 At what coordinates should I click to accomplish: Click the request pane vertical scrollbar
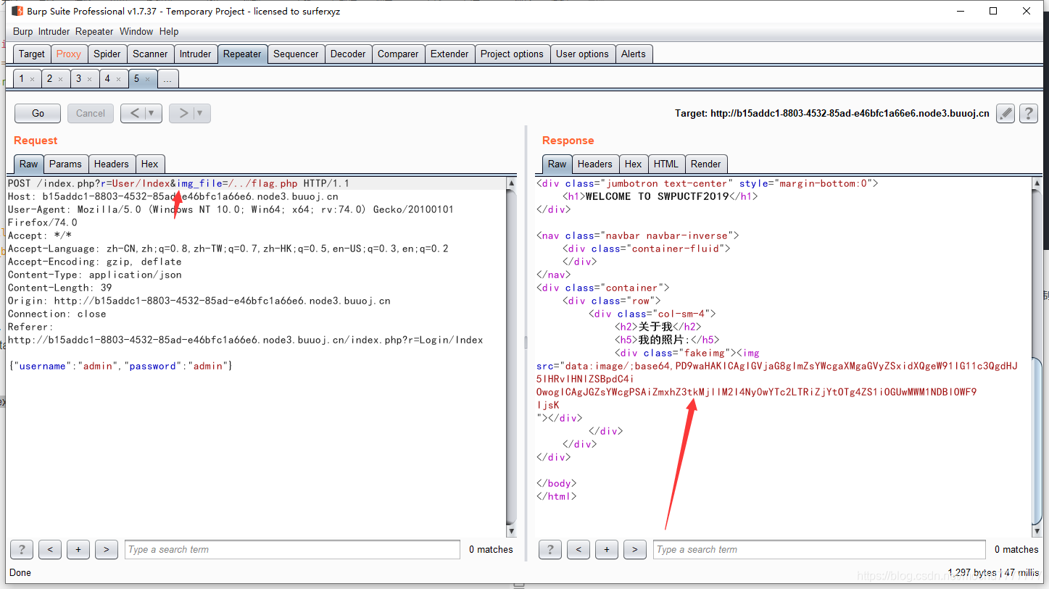pyautogui.click(x=511, y=357)
